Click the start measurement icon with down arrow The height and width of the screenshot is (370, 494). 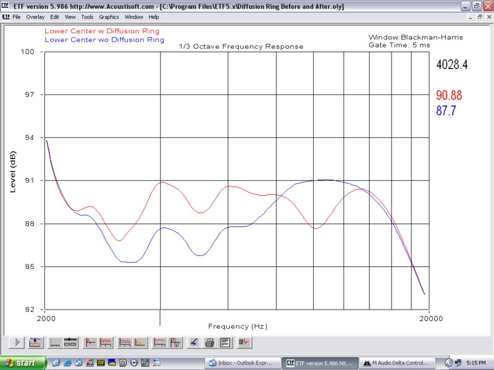[35, 342]
